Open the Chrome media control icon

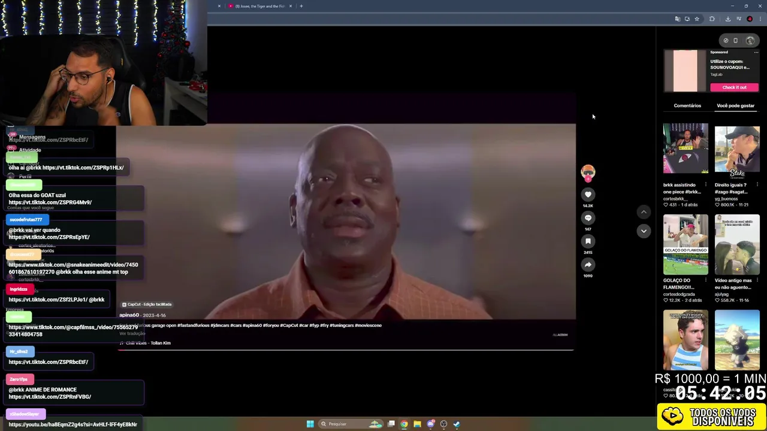739,19
